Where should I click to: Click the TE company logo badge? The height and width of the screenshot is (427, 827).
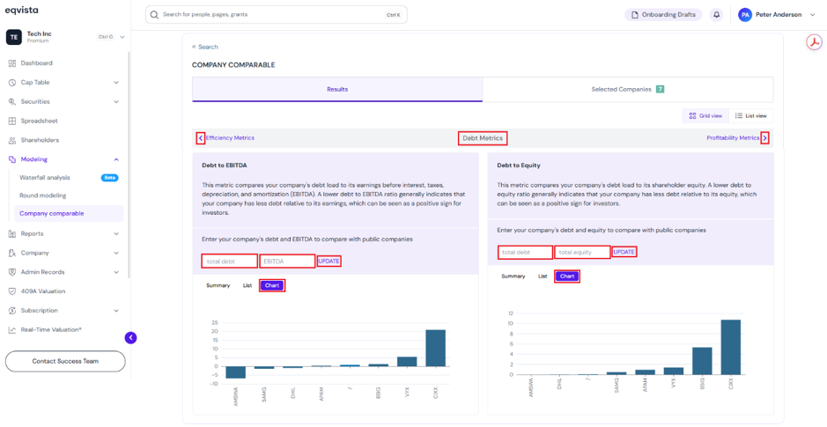(x=13, y=37)
